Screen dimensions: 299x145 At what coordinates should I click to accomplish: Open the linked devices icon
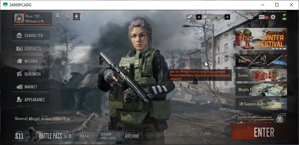239,17
